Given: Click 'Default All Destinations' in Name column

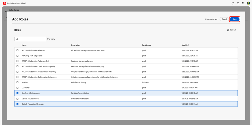Looking at the screenshot, I should (30, 99).
